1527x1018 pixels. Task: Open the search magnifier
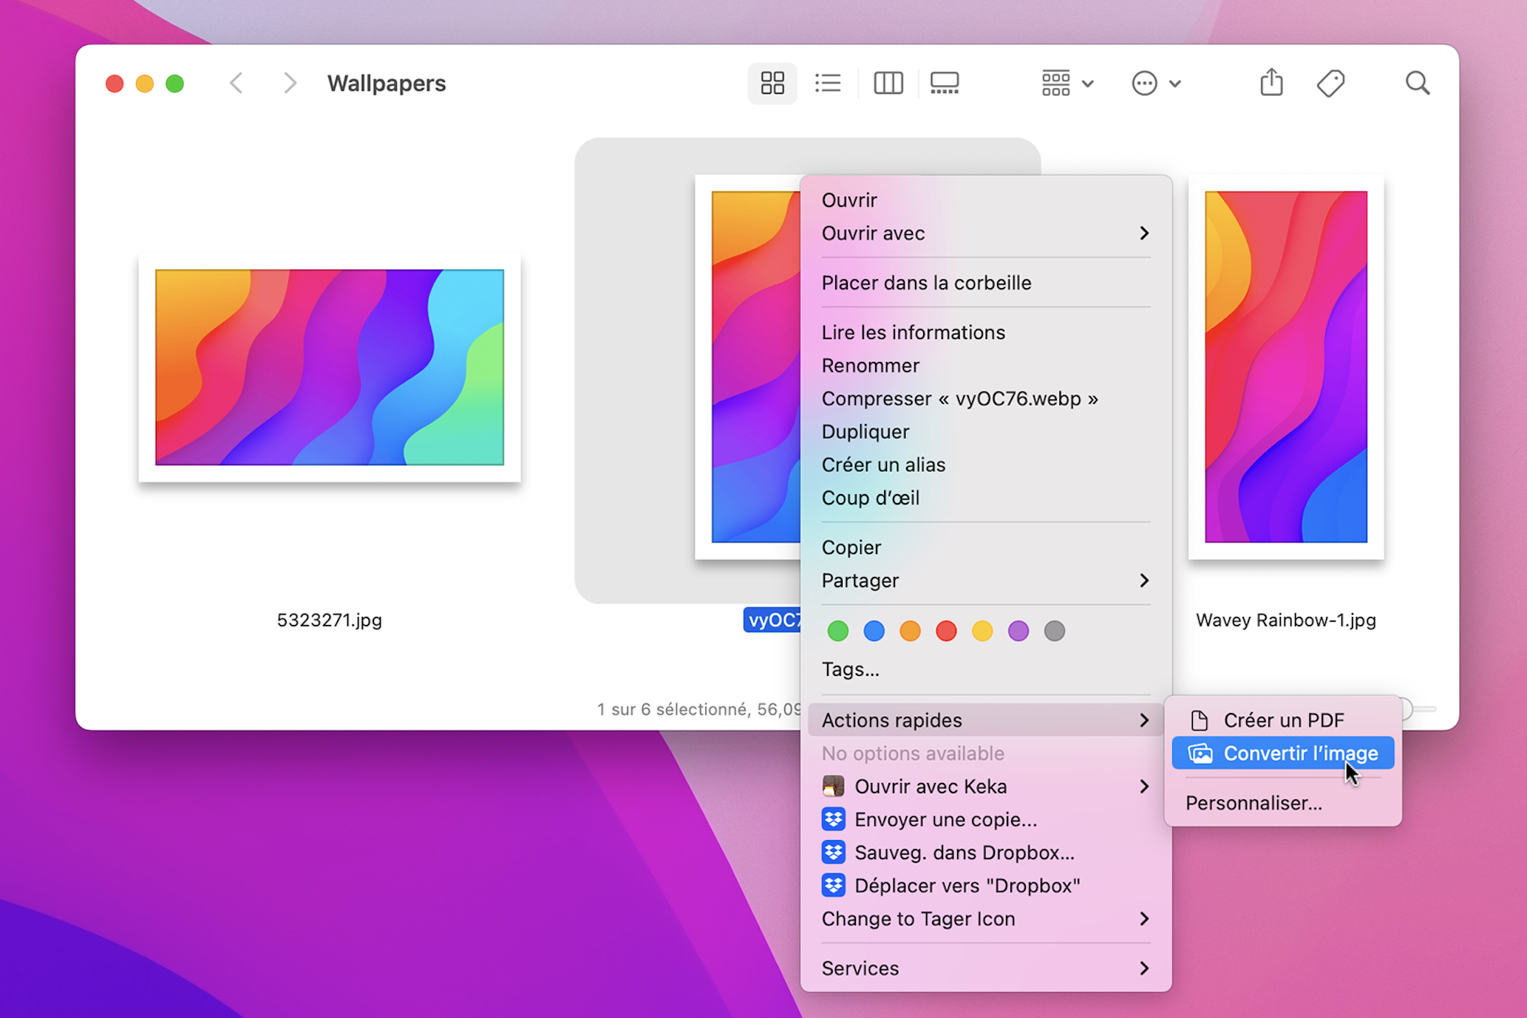[x=1416, y=83]
